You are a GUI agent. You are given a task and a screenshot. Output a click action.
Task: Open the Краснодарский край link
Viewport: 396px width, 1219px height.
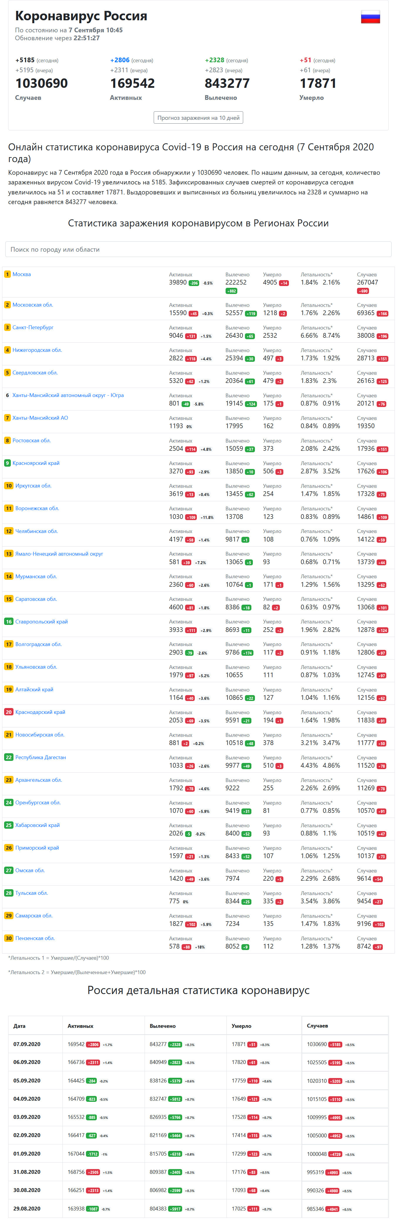click(40, 712)
